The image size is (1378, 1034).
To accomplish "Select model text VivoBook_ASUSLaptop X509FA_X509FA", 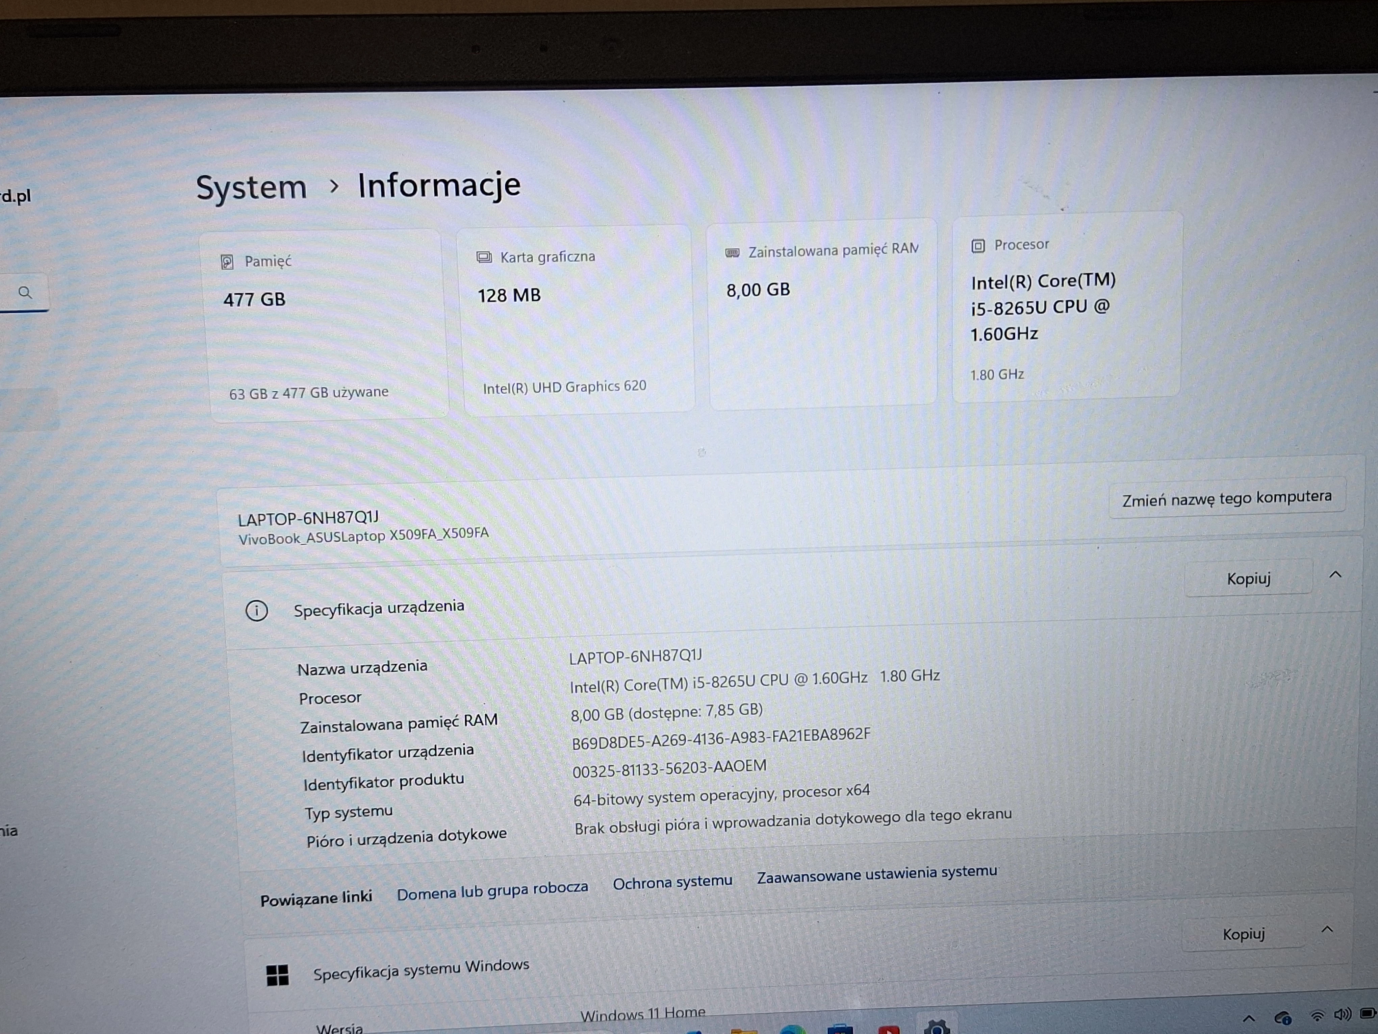I will [364, 536].
